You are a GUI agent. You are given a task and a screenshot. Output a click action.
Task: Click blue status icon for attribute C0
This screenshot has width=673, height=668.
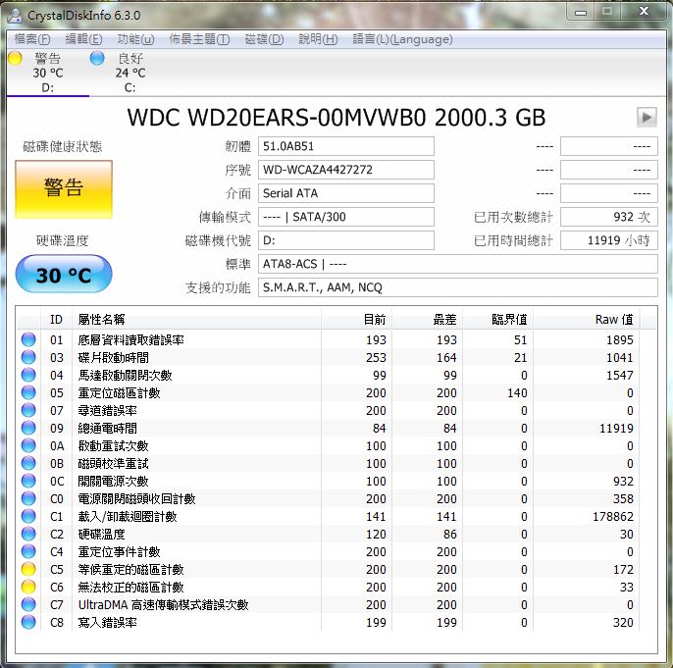tap(28, 498)
